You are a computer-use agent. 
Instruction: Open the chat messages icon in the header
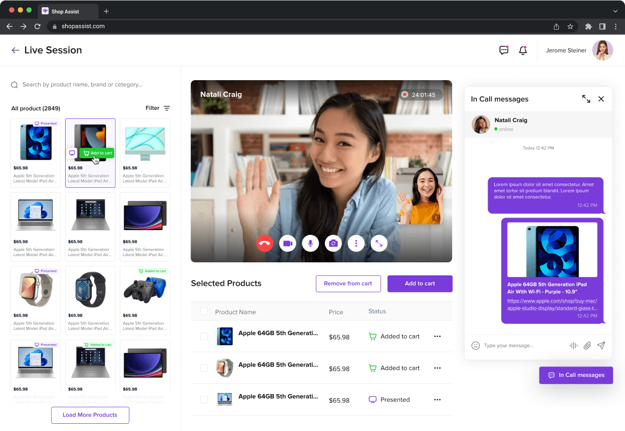click(x=504, y=50)
